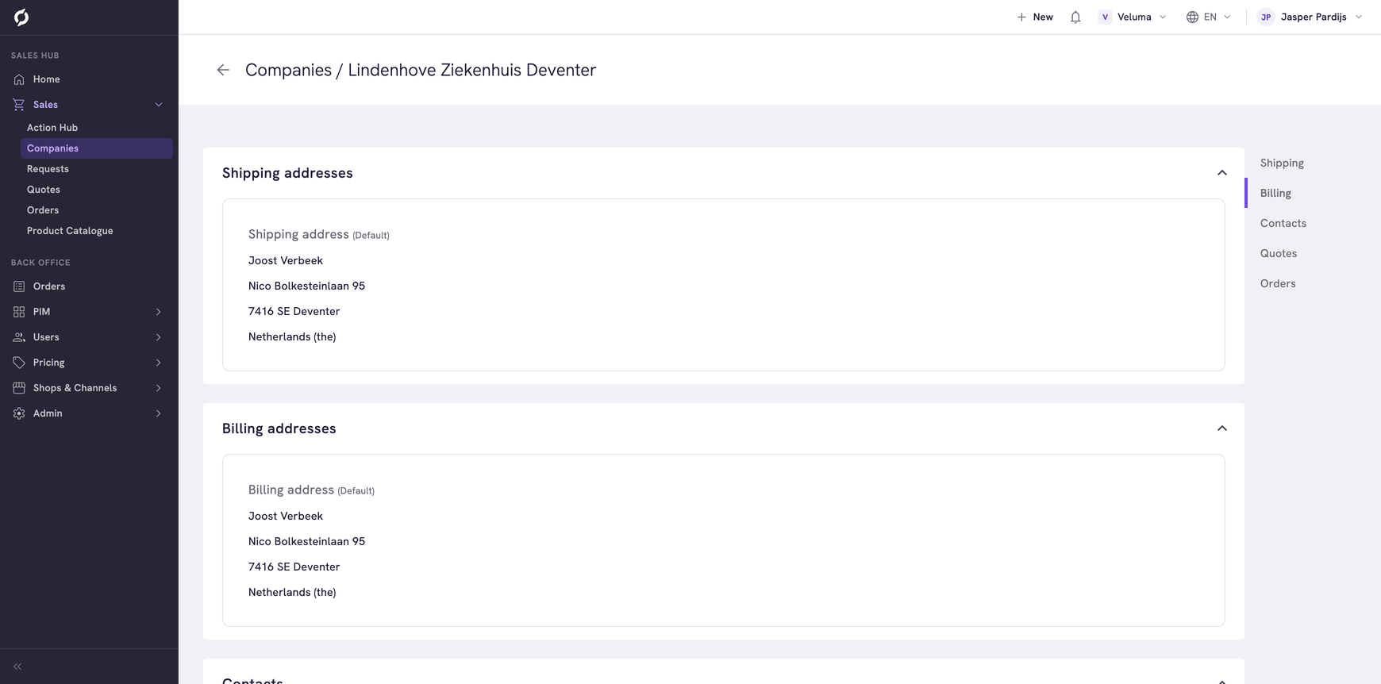Viewport: 1381px width, 684px height.
Task: Click the plus icon beside New
Action: (1021, 17)
